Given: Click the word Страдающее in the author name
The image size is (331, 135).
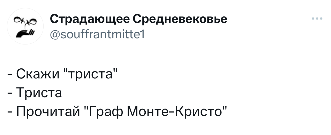Looking at the screenshot, I should (x=90, y=19).
